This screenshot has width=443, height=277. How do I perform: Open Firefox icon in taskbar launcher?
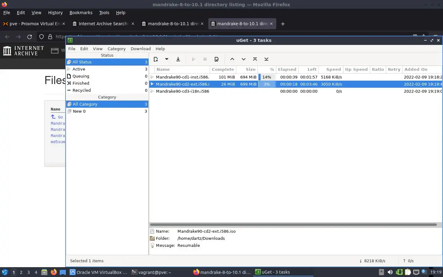54,272
